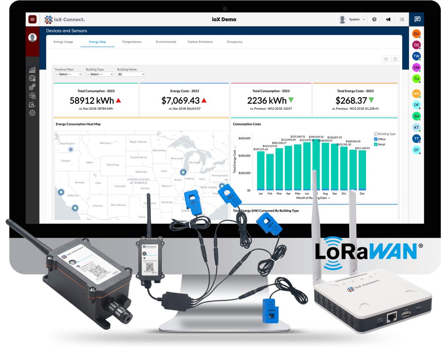This screenshot has width=441, height=347.
Task: Expand the Building Type select dropdown
Action: (x=99, y=75)
